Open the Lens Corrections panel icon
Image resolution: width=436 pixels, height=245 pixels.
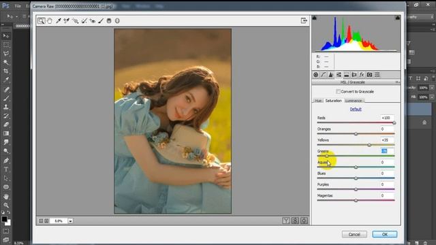[354, 75]
